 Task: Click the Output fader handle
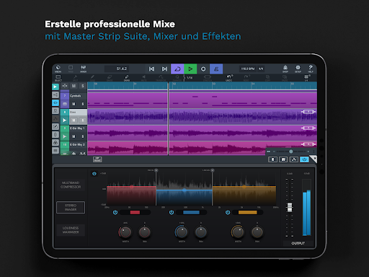[x=290, y=207]
